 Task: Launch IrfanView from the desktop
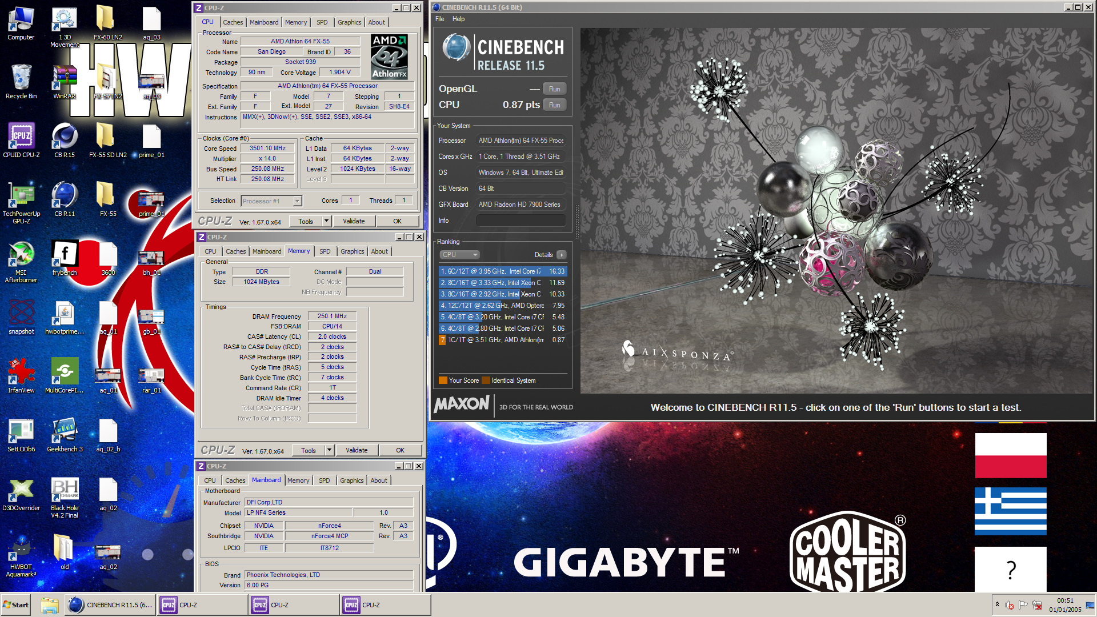21,376
